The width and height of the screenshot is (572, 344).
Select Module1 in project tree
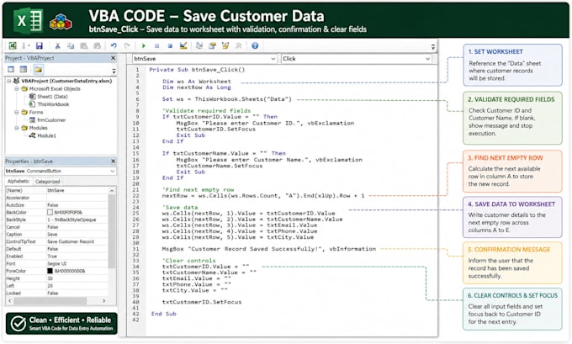[x=43, y=135]
